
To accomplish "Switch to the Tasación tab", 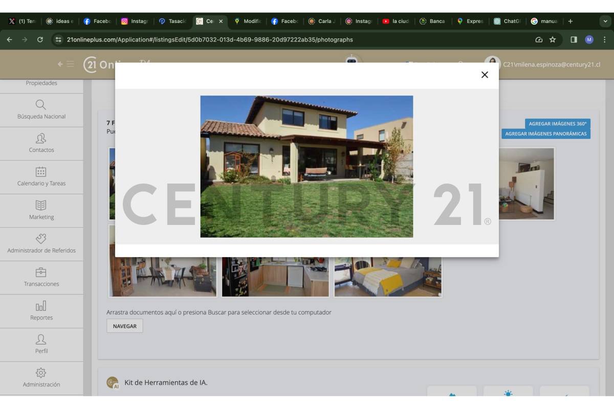I will pos(172,21).
